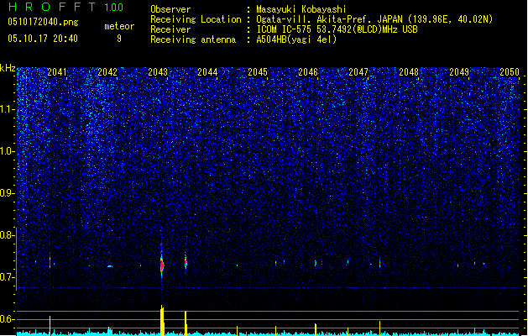Viewport: 528px width, 336px height.
Task: Click the tallest yellow power bar after 2043
Action: coord(162,320)
